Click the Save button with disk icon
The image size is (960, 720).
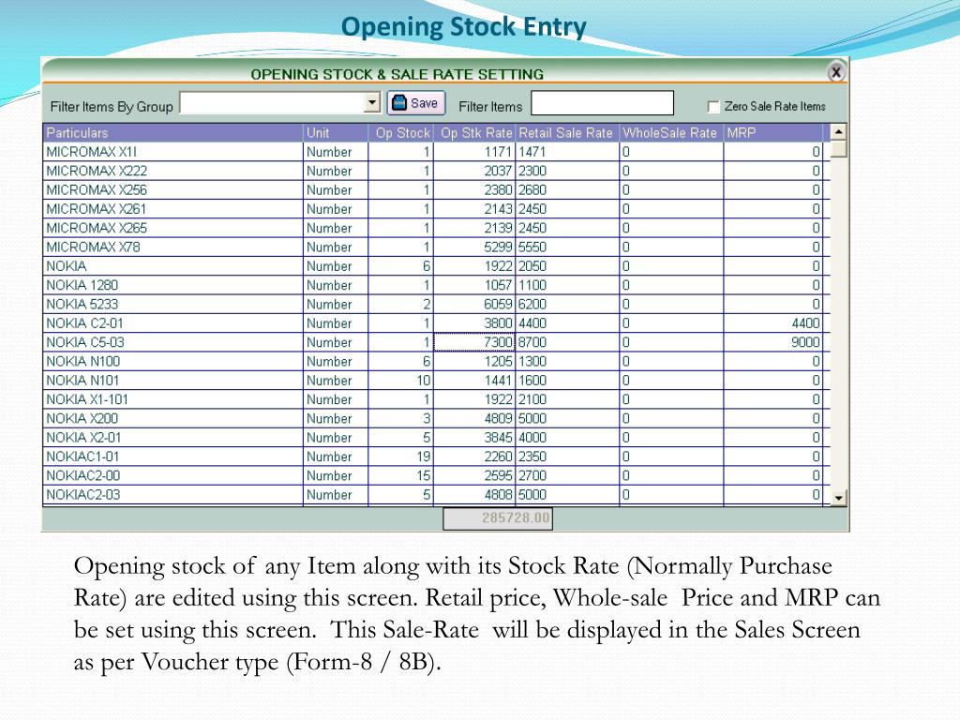415,103
